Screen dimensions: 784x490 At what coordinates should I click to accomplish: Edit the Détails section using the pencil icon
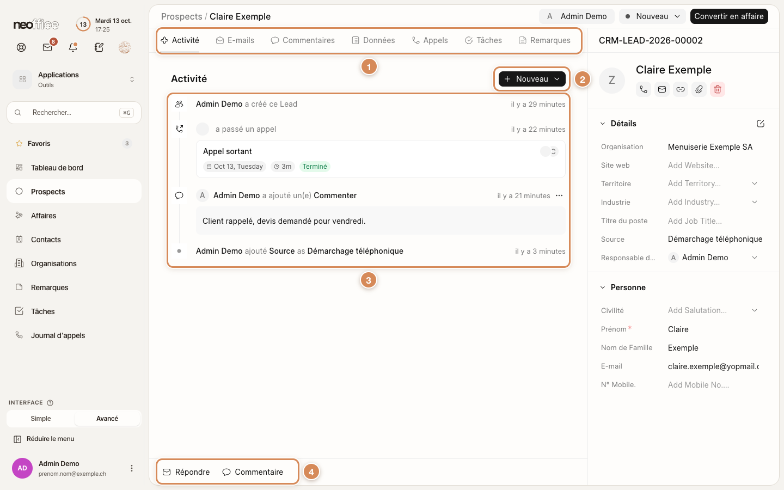point(761,124)
